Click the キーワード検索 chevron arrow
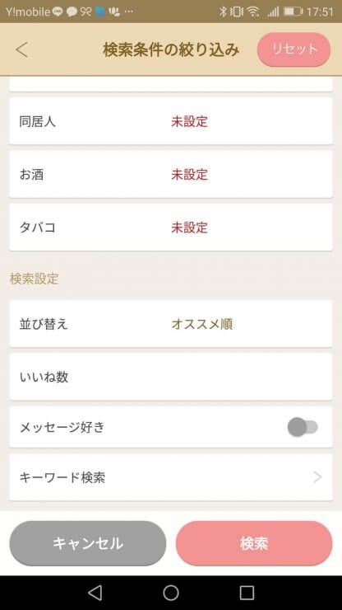Viewport: 342px width, 610px height. pos(317,477)
